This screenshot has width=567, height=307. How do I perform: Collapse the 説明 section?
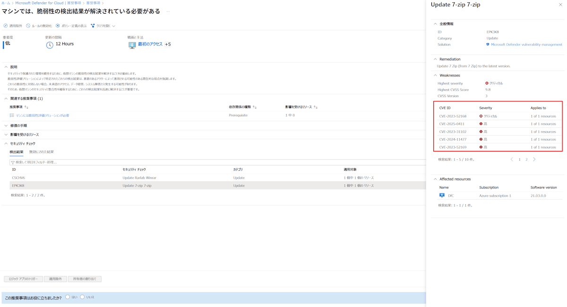coord(6,67)
